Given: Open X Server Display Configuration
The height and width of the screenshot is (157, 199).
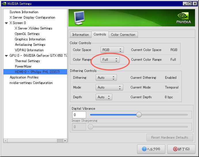Looking at the screenshot, I should (x=32, y=17).
